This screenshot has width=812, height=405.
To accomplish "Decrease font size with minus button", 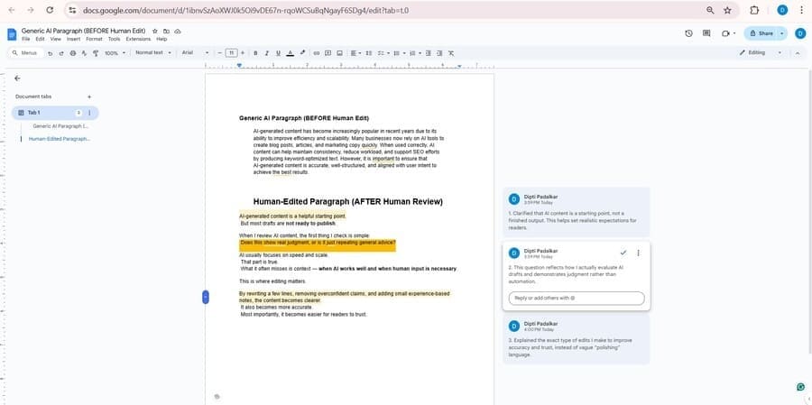I will pos(220,53).
